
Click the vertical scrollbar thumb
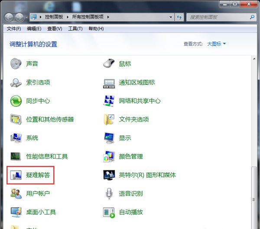pyautogui.click(x=254, y=198)
